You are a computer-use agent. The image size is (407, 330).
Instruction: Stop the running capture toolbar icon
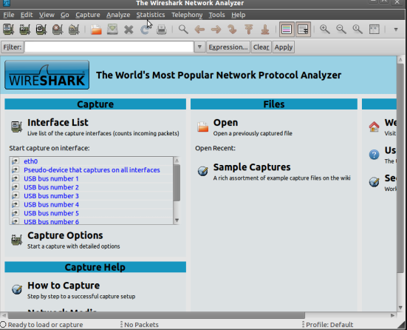58,29
